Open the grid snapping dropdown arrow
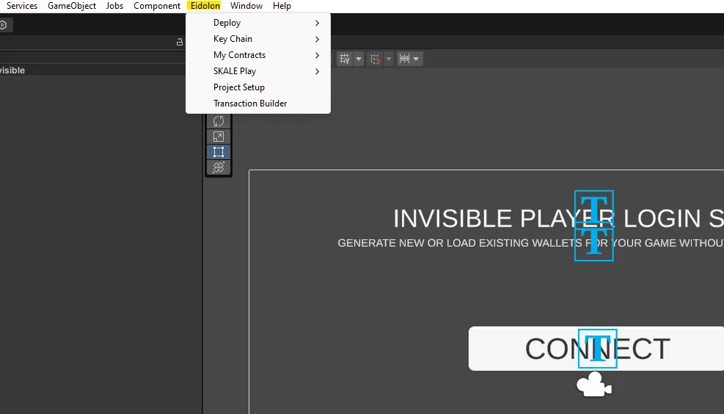 [359, 59]
